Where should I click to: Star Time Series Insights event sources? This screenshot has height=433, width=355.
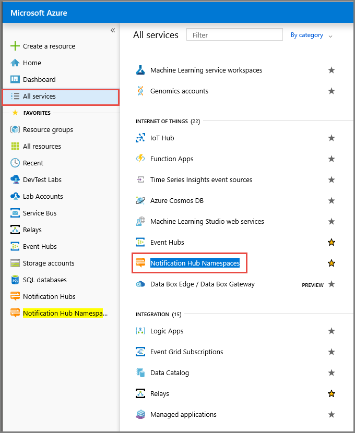coord(331,179)
